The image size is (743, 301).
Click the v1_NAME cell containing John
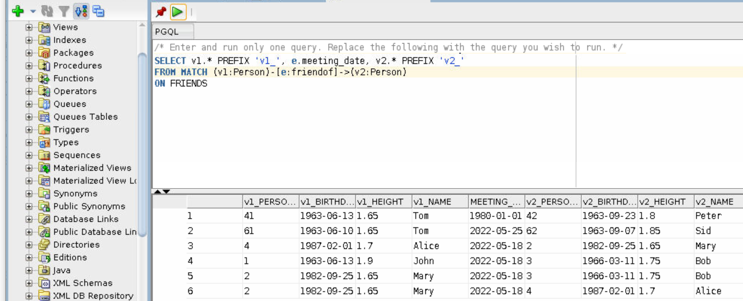tap(440, 261)
